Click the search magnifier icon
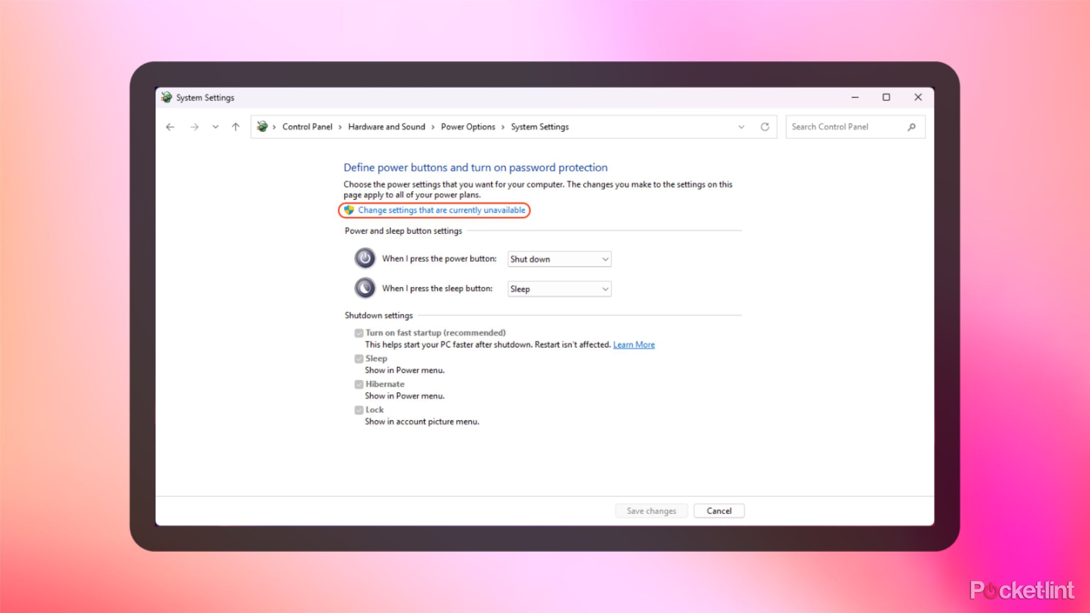This screenshot has width=1090, height=613. 911,127
